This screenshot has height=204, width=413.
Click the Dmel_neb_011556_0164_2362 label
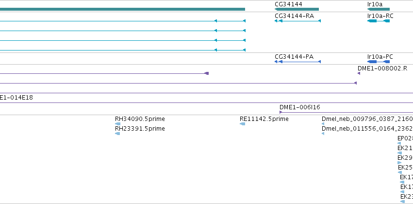[x=367, y=129]
